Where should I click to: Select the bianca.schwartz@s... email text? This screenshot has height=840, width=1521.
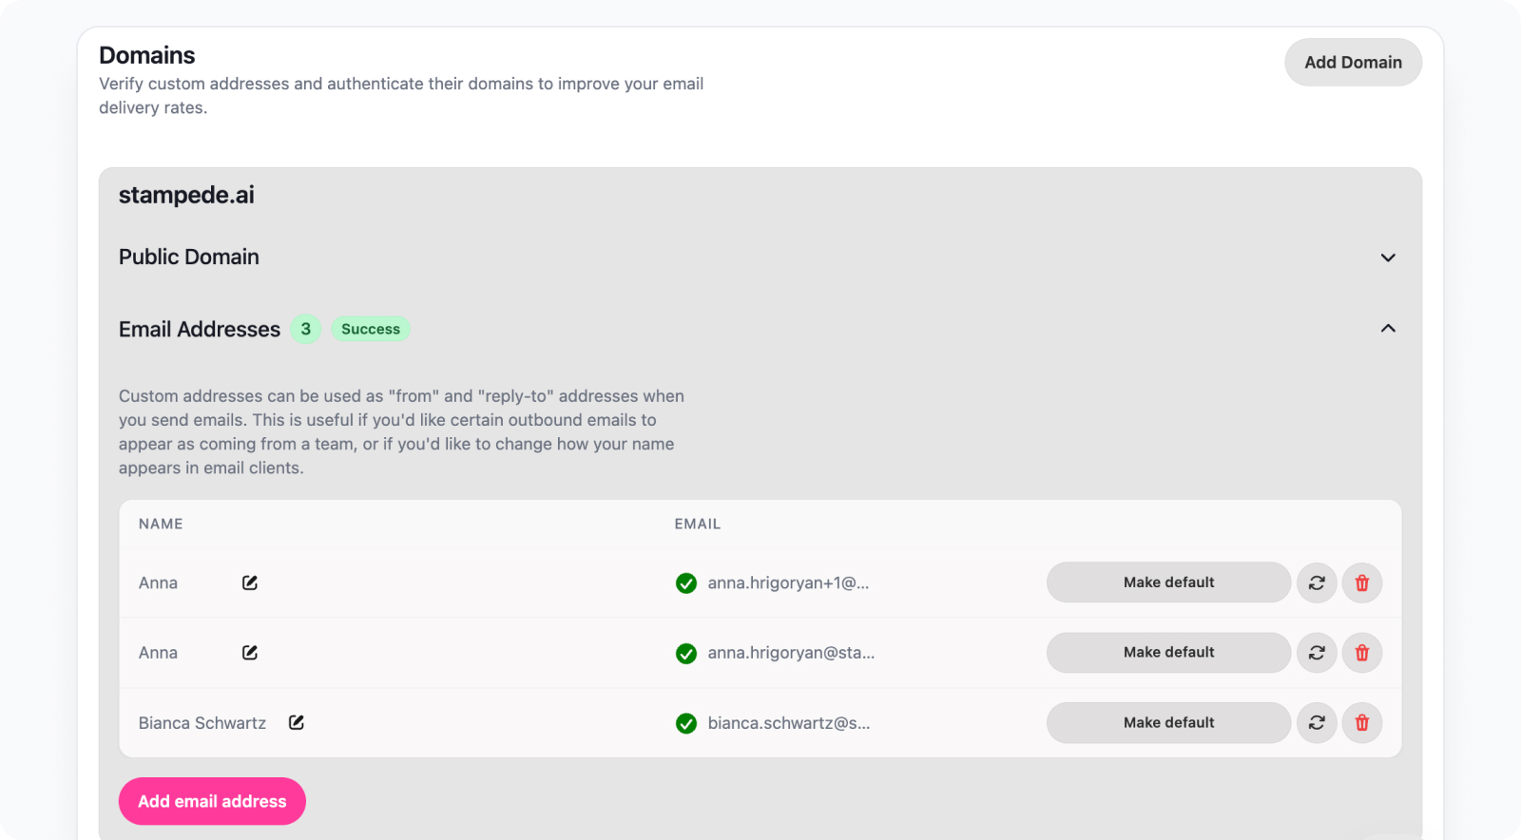point(789,723)
